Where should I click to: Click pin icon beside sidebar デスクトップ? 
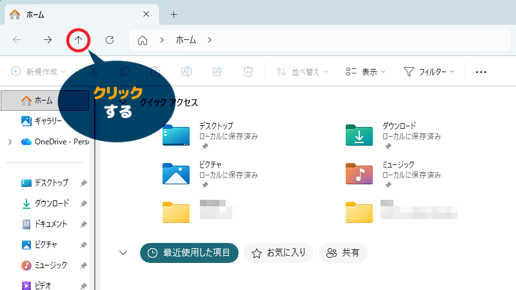pyautogui.click(x=84, y=183)
